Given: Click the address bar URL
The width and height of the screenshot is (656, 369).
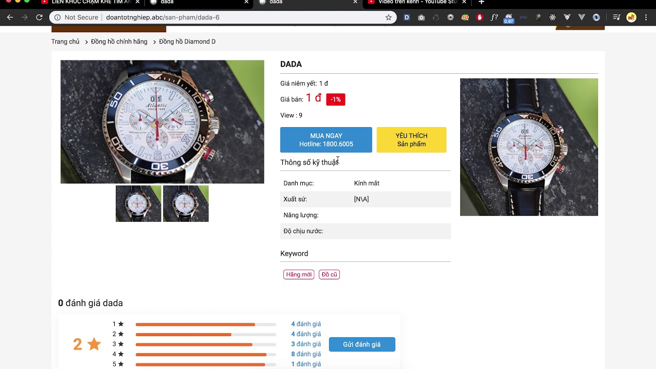Looking at the screenshot, I should tap(162, 17).
